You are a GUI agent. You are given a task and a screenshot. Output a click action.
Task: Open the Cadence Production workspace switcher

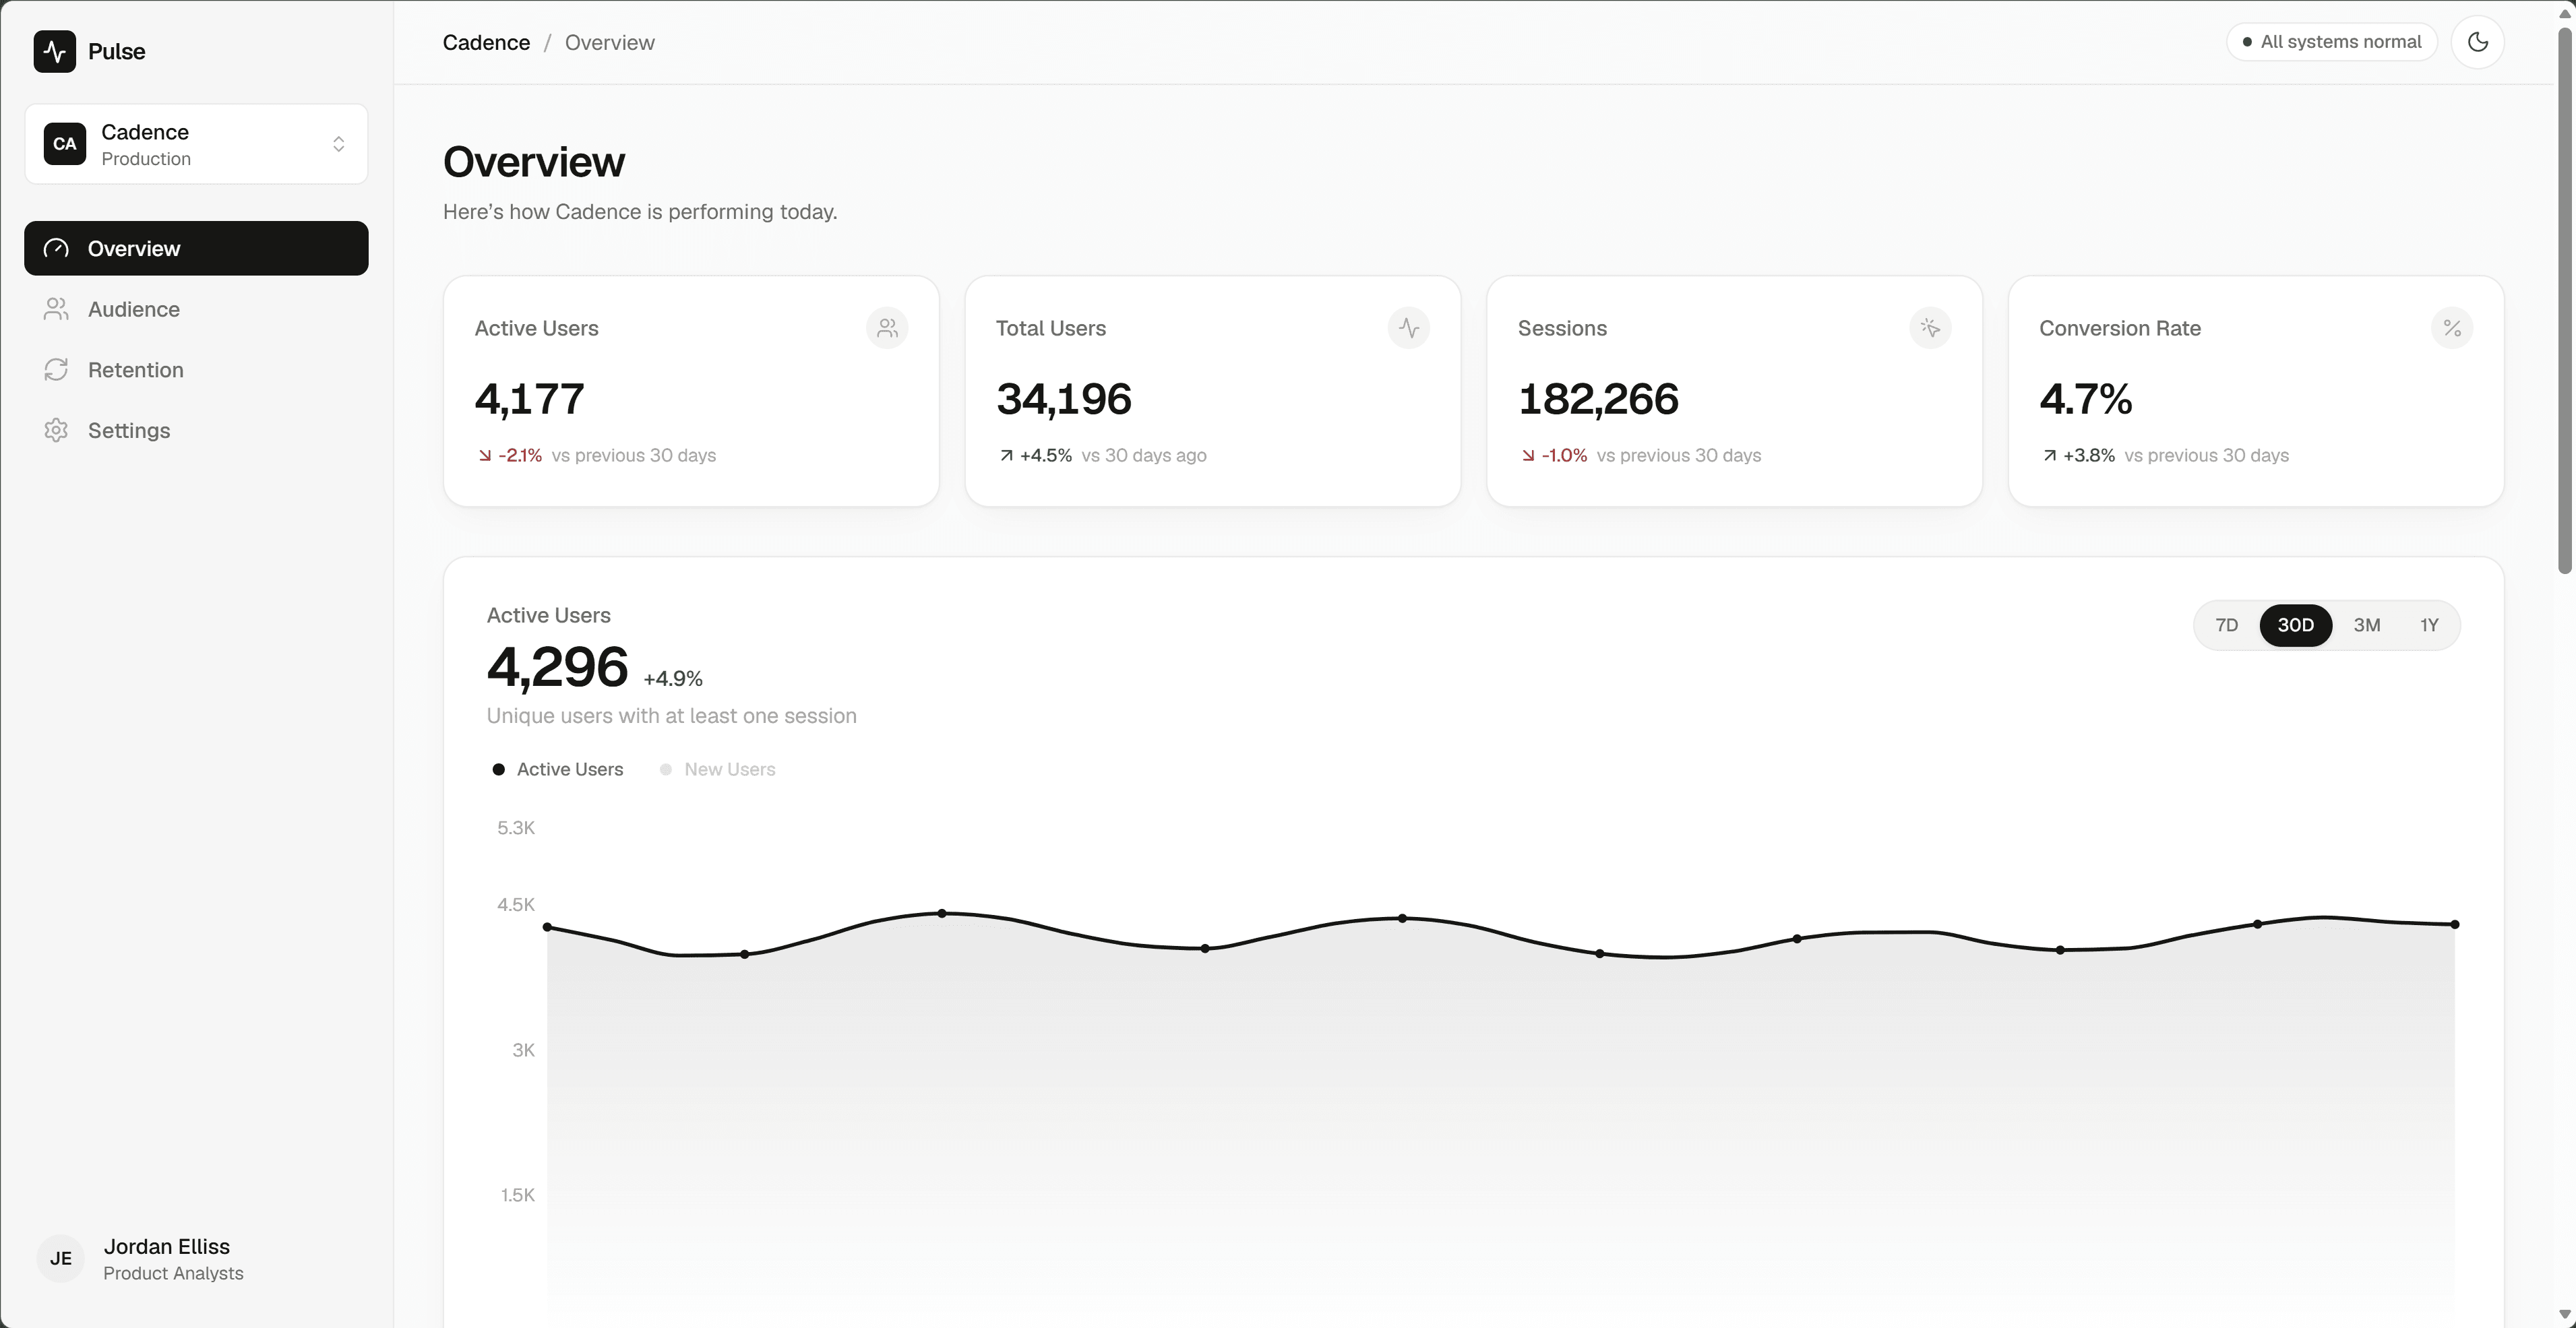[196, 144]
